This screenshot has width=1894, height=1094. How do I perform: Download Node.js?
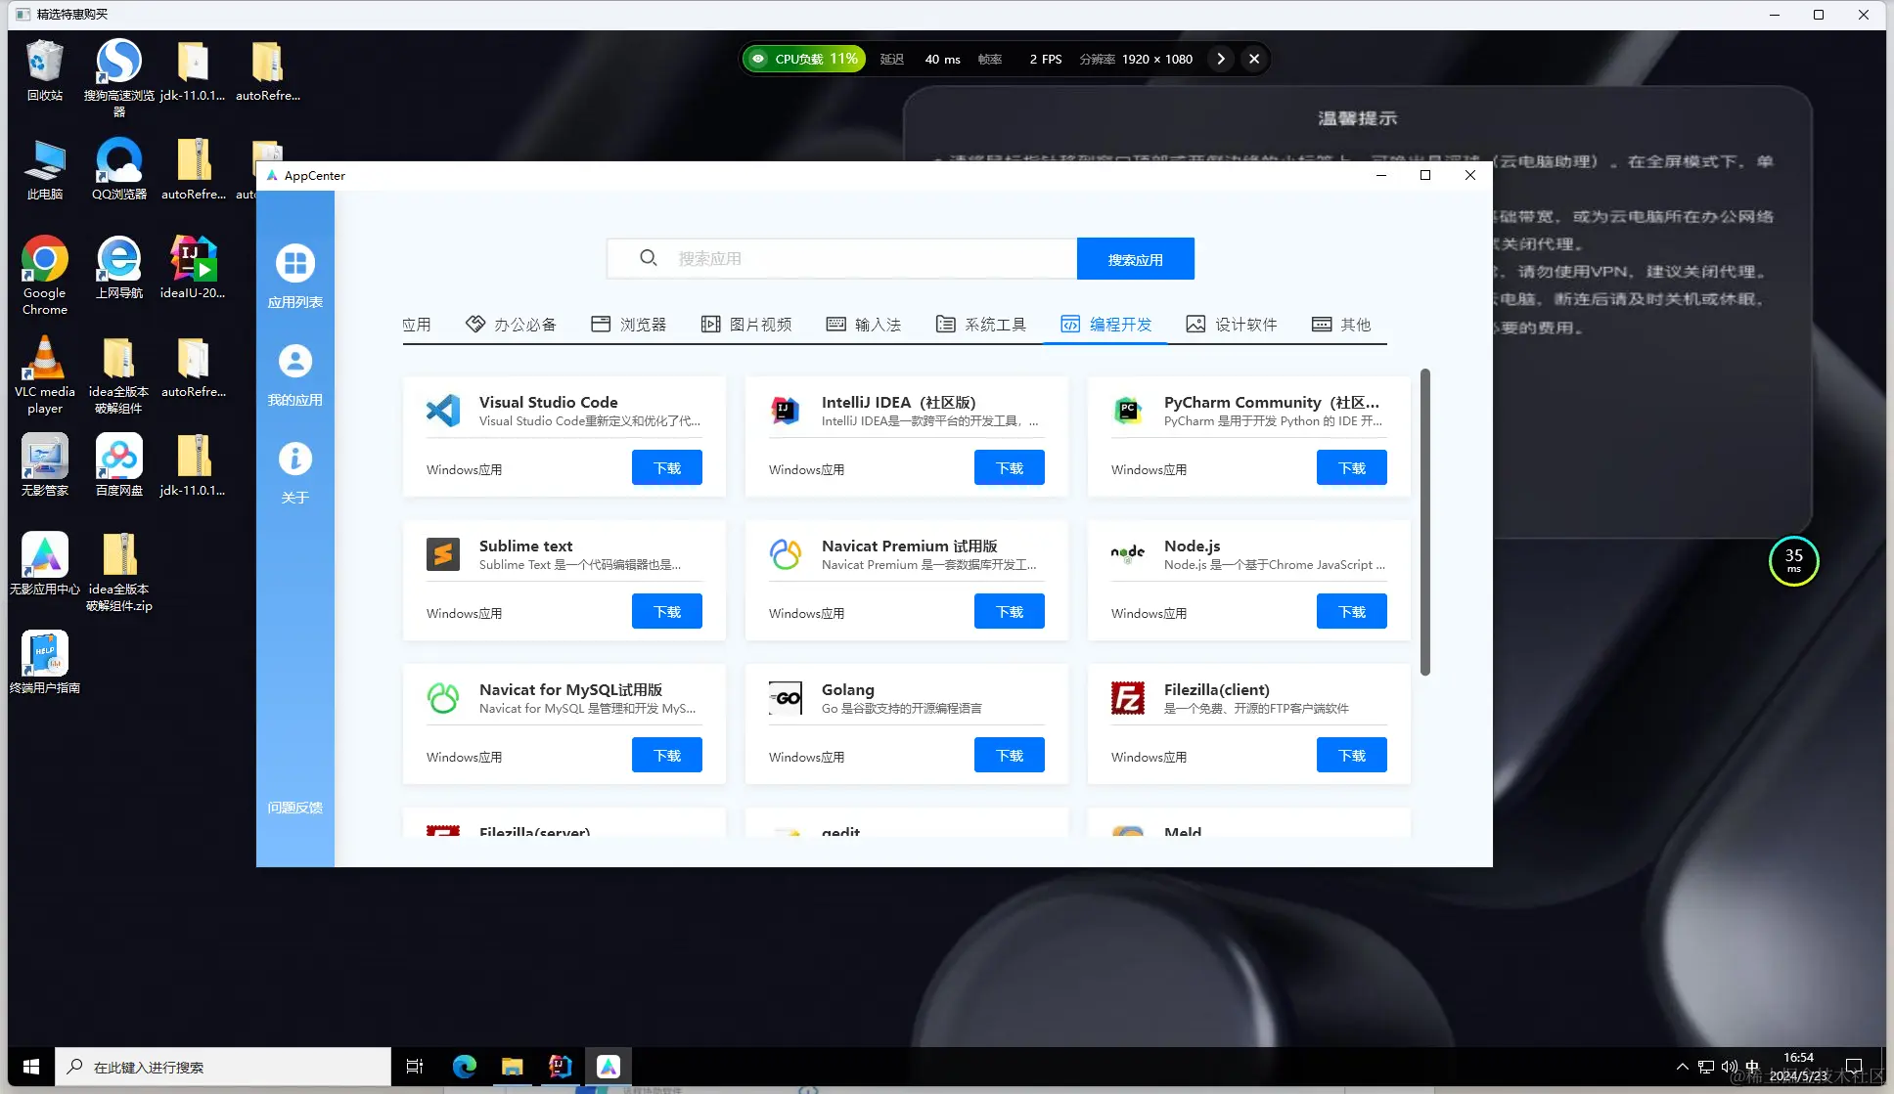[1351, 611]
